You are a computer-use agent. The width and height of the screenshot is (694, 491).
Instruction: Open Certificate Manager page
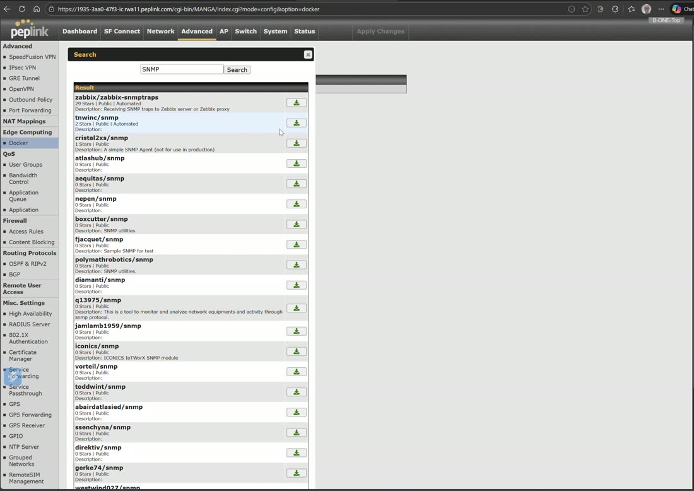(x=23, y=355)
